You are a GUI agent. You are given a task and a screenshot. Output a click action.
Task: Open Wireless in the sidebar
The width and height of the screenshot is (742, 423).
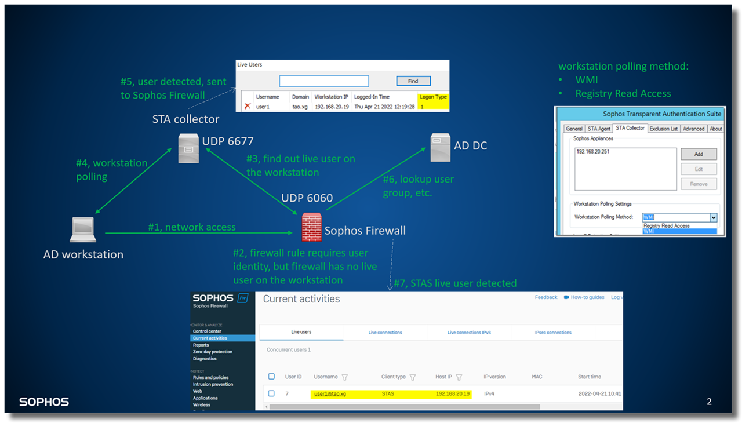202,404
